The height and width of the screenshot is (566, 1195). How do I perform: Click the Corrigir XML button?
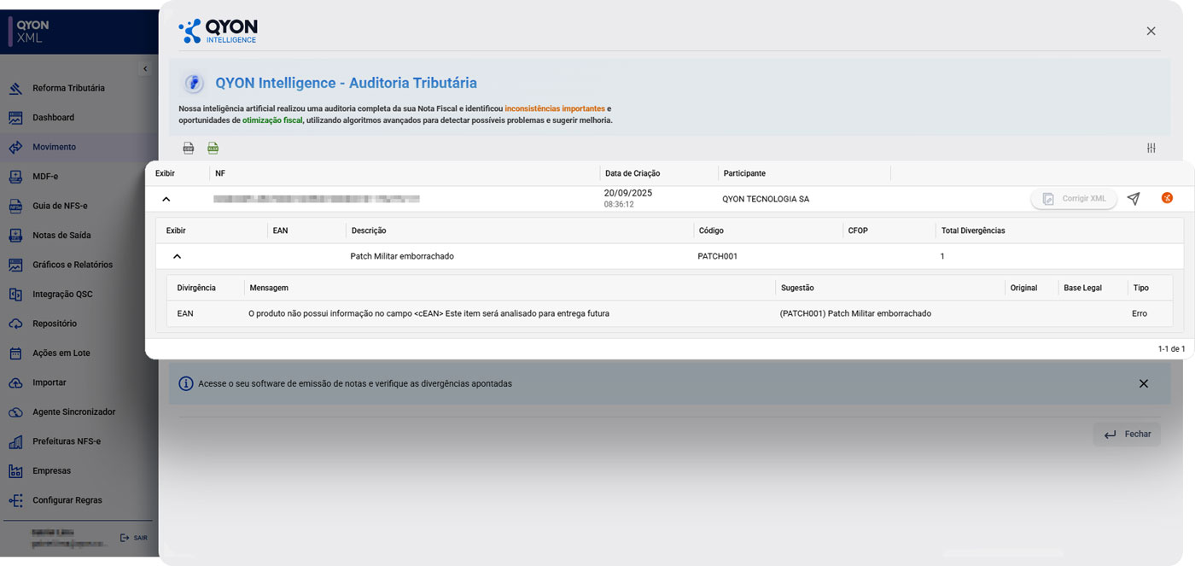click(1074, 199)
